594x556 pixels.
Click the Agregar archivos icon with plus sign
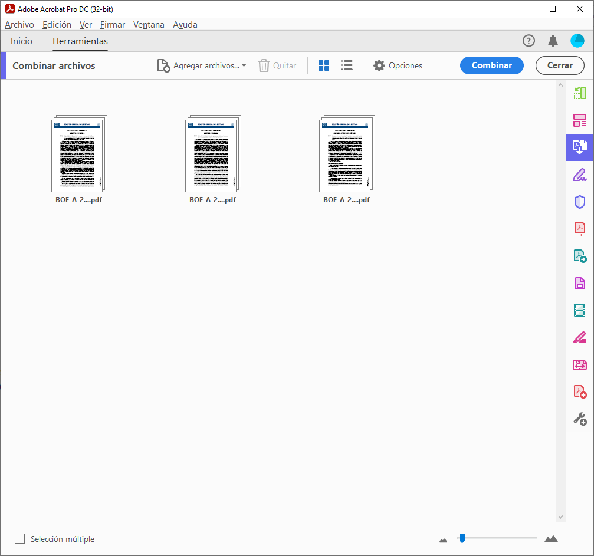point(163,65)
